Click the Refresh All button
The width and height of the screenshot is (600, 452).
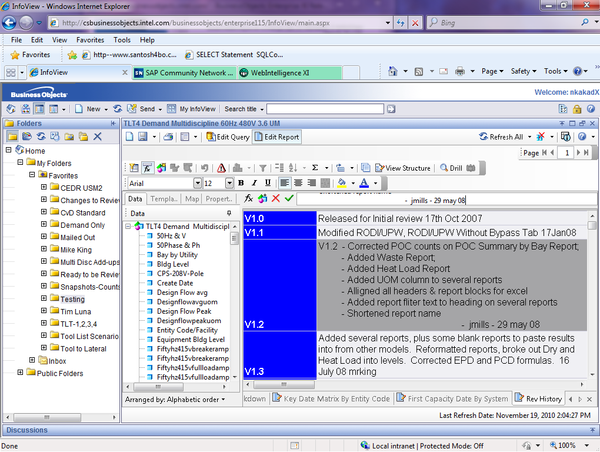click(501, 137)
